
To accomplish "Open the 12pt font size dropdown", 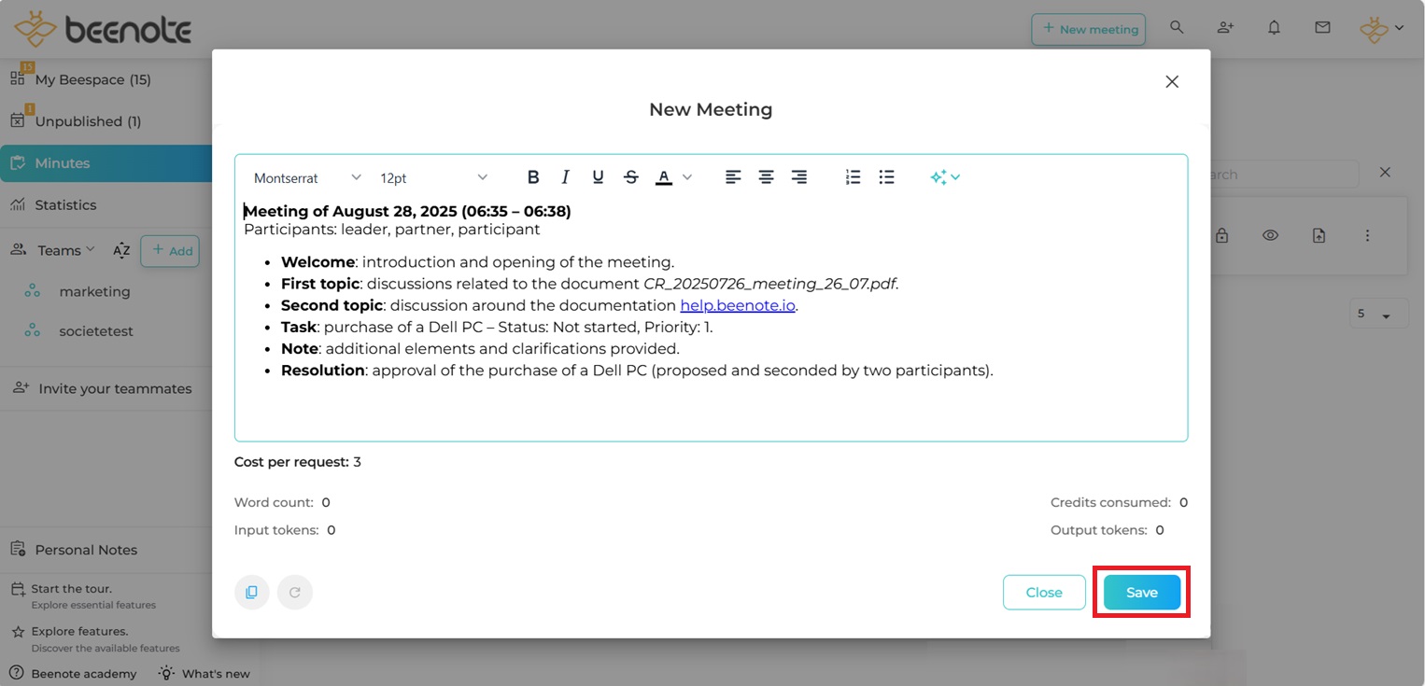I will pyautogui.click(x=433, y=177).
